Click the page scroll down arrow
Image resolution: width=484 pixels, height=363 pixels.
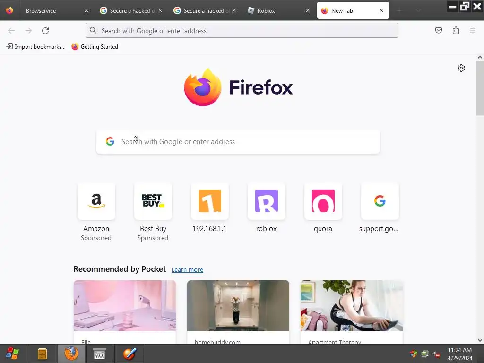tap(480, 340)
